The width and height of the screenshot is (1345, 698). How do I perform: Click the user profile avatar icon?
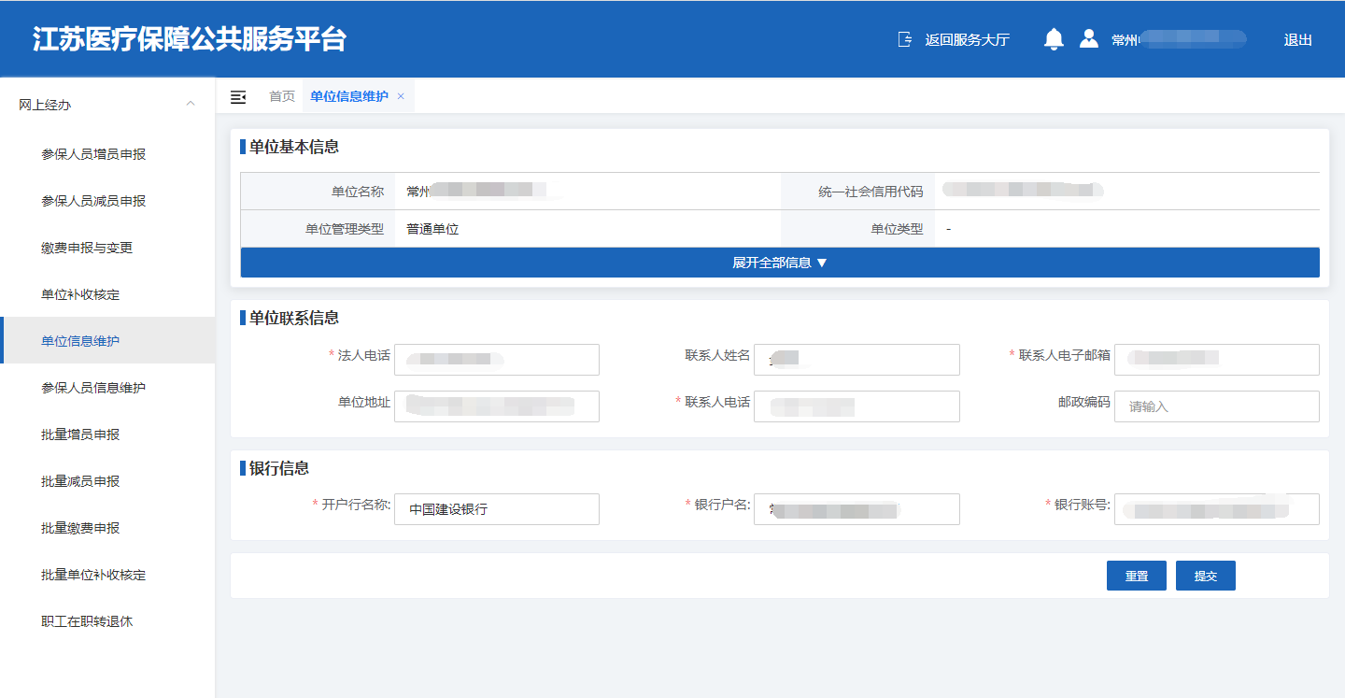point(1088,39)
